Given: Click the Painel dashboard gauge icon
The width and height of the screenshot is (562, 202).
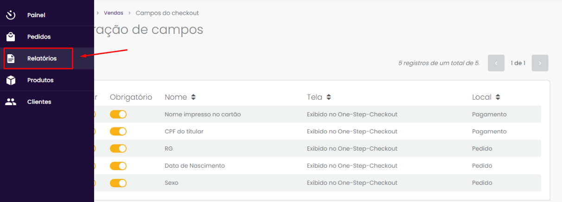Looking at the screenshot, I should pos(11,15).
